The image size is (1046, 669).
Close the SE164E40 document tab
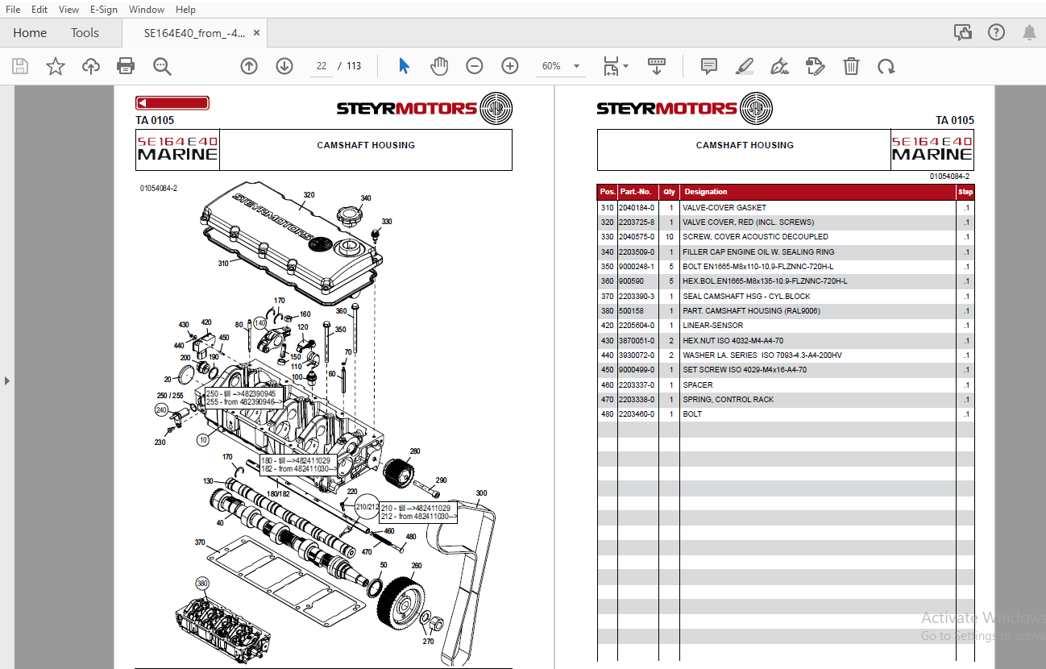[x=257, y=33]
